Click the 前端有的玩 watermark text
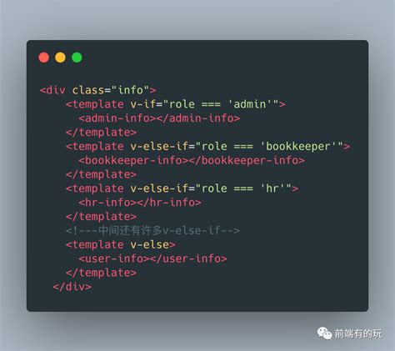The height and width of the screenshot is (351, 395). pos(358,333)
